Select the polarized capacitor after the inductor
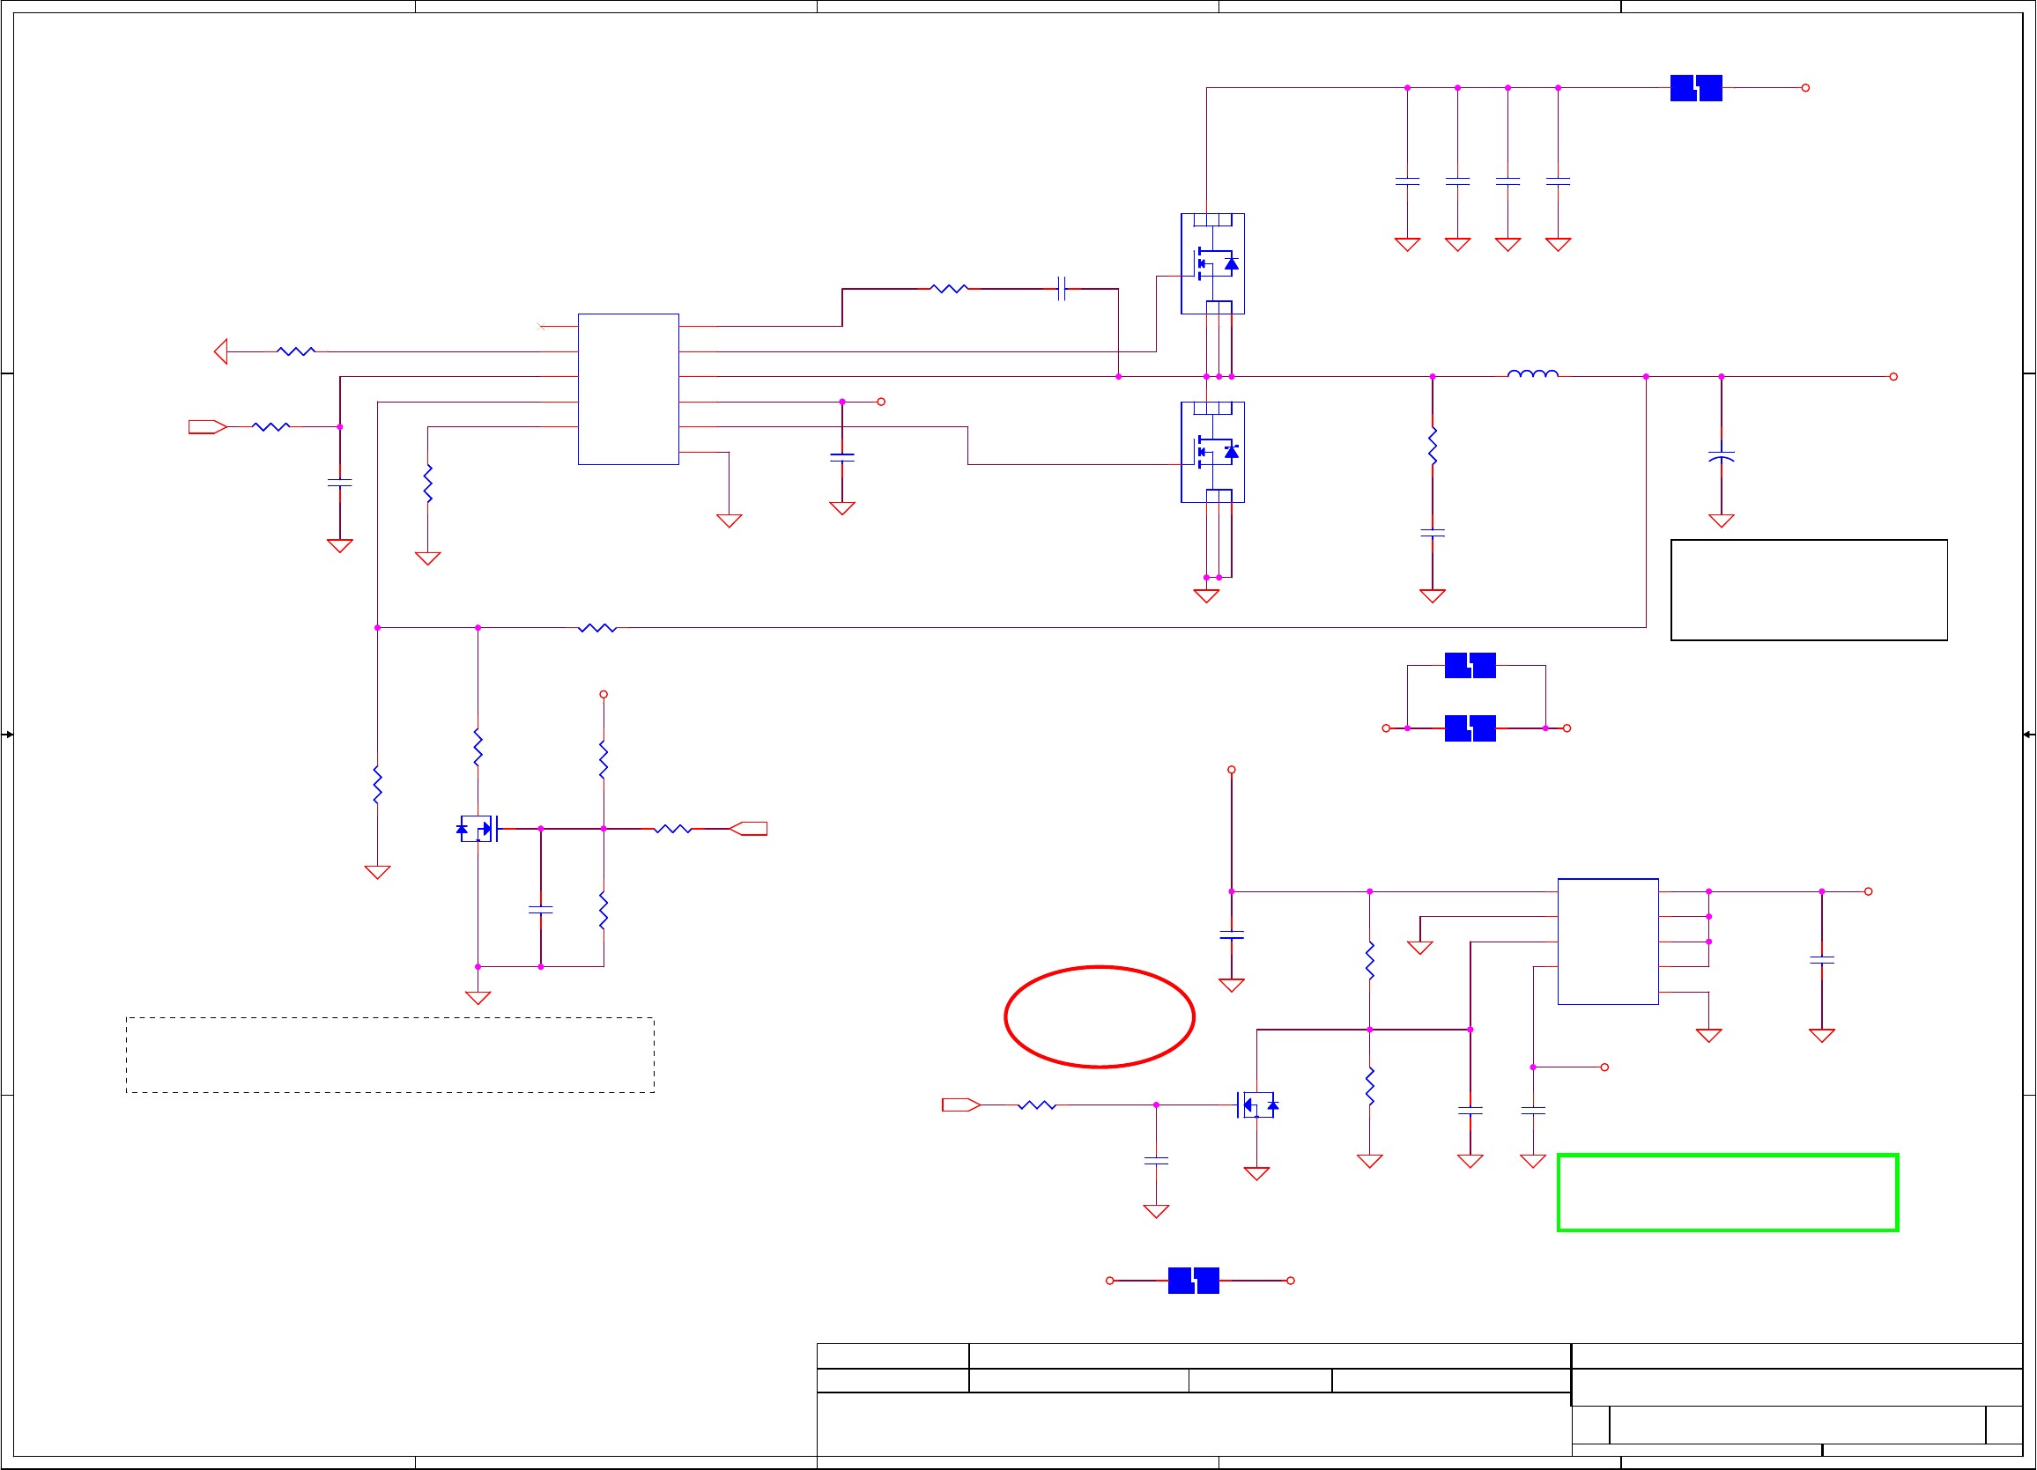Image resolution: width=2037 pixels, height=1470 pixels. point(1721,456)
